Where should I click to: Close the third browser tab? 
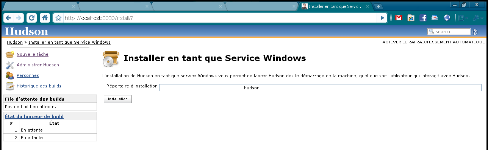220,6
